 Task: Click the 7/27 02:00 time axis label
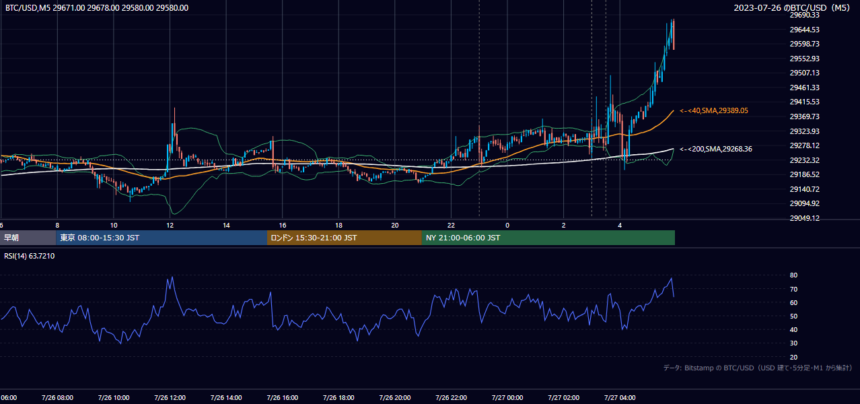pos(563,397)
